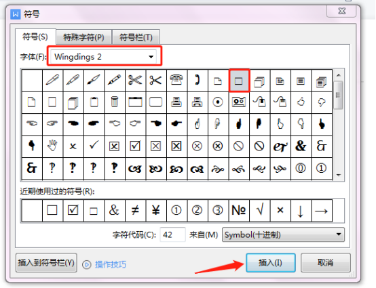Select the check mark symbol in row four
Image resolution: width=376 pixels, height=288 pixels.
94,146
